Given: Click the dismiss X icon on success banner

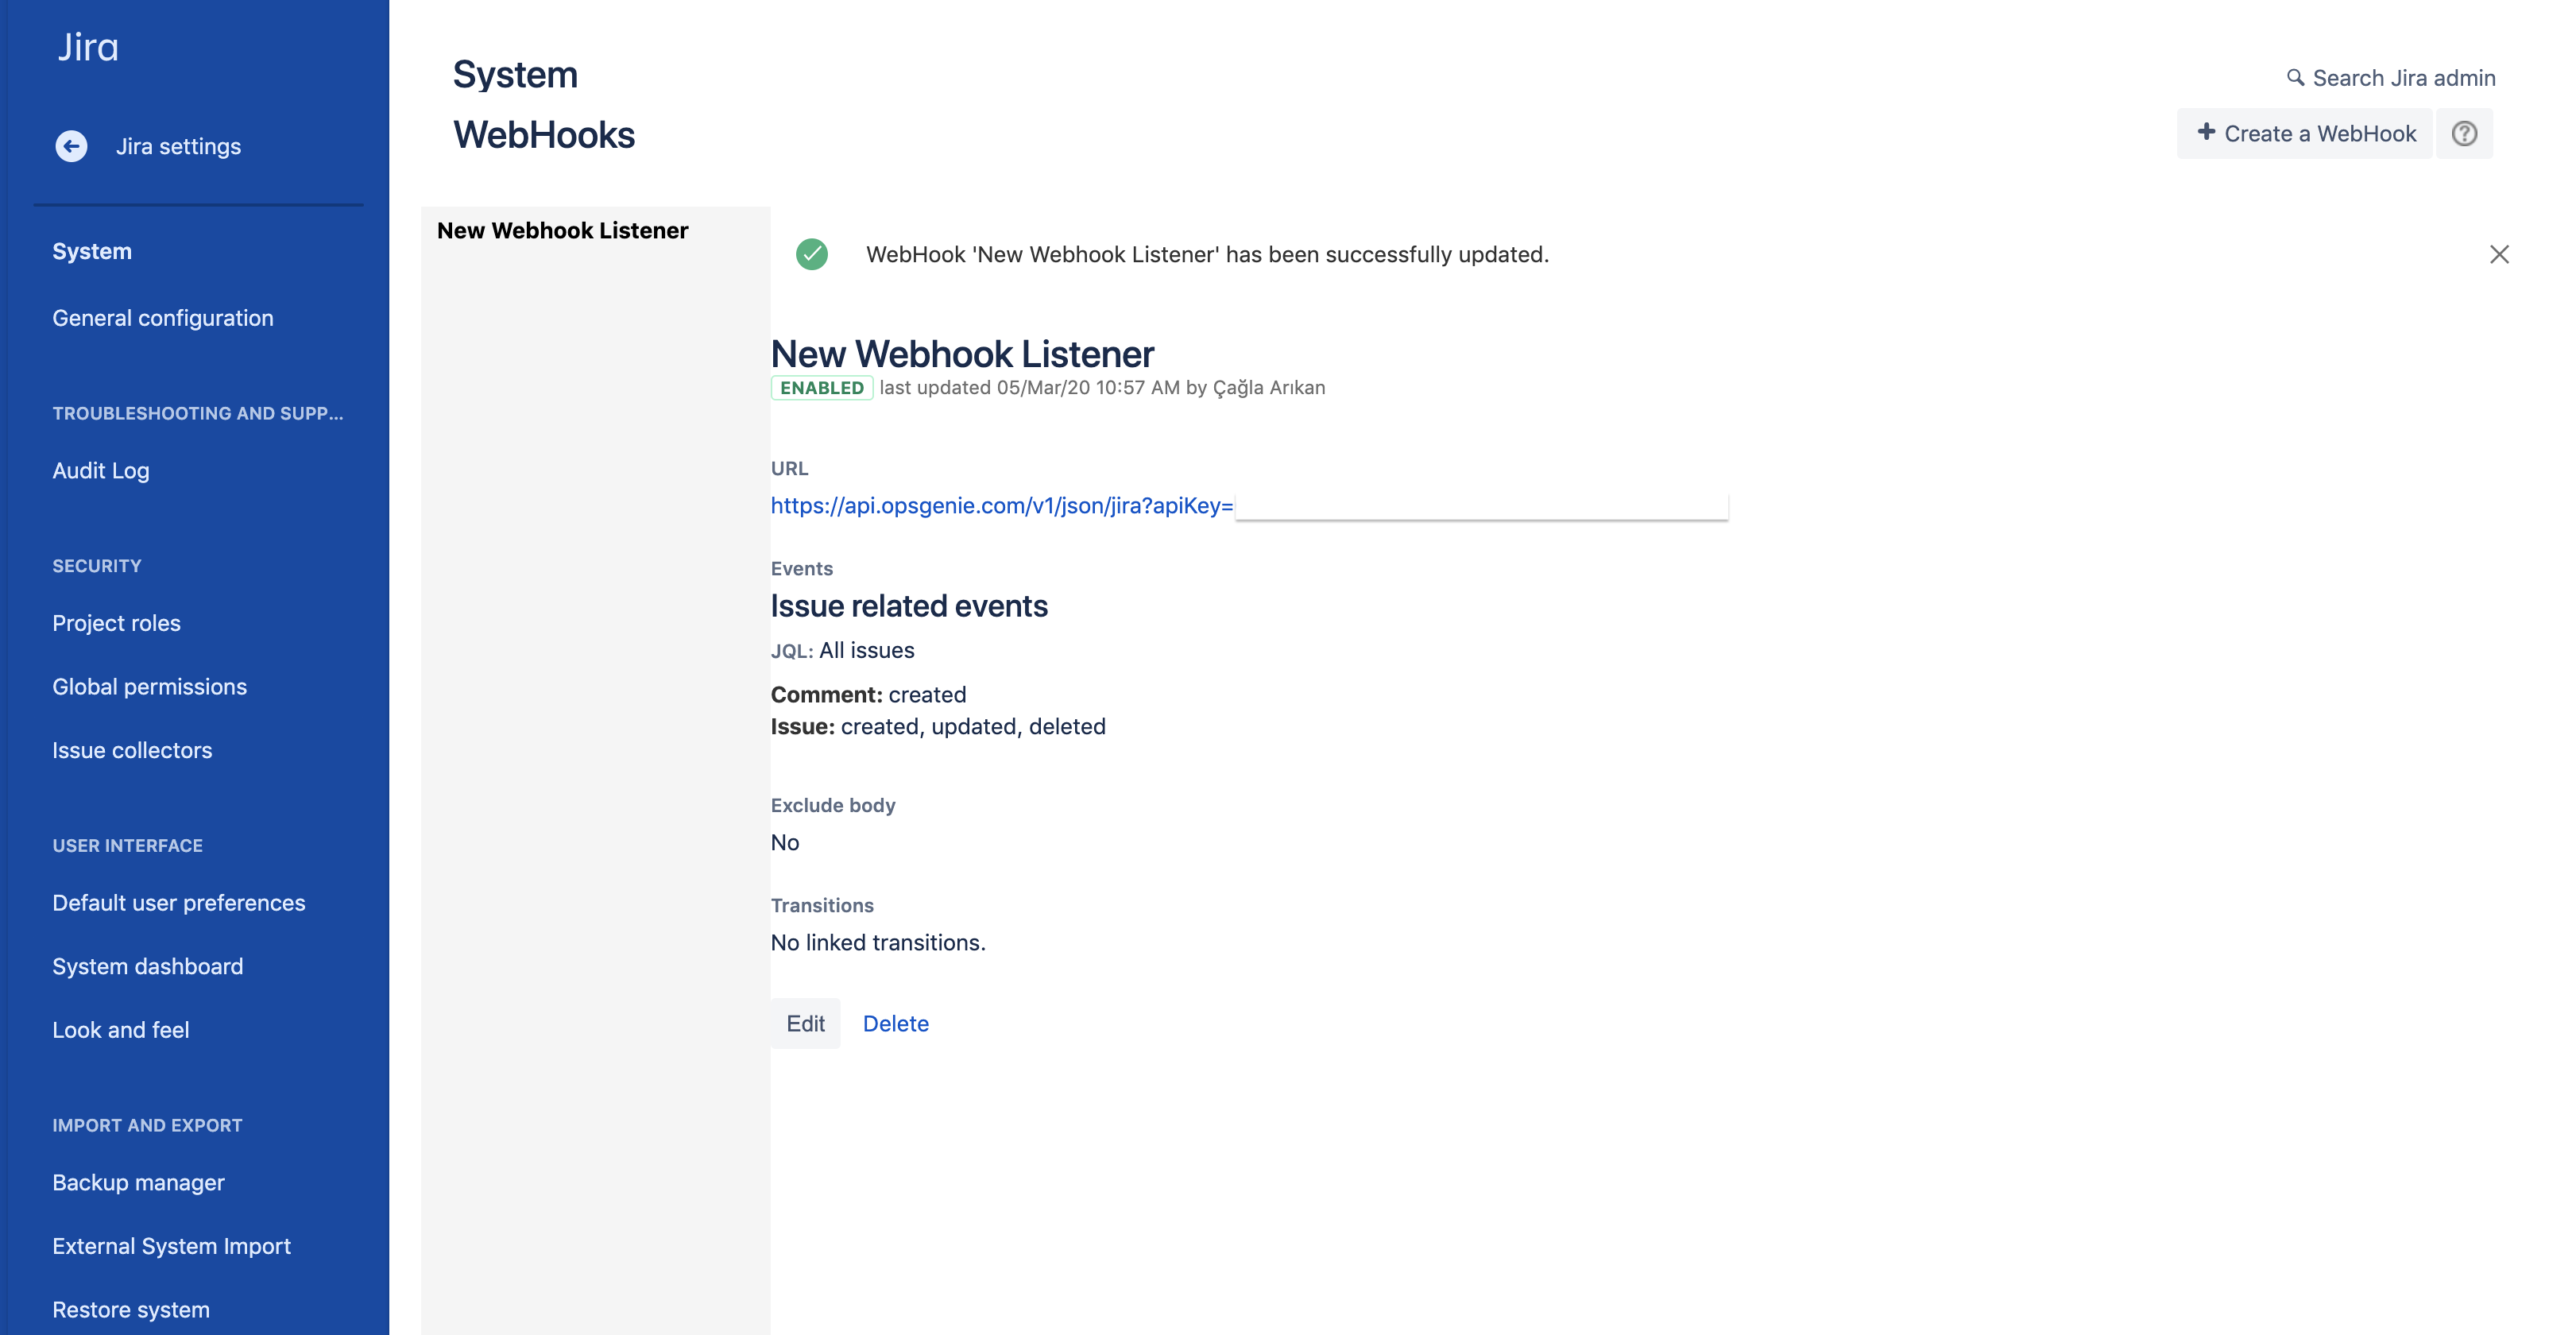Looking at the screenshot, I should point(2500,253).
